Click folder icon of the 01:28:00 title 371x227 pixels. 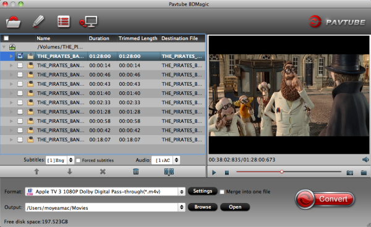point(30,56)
